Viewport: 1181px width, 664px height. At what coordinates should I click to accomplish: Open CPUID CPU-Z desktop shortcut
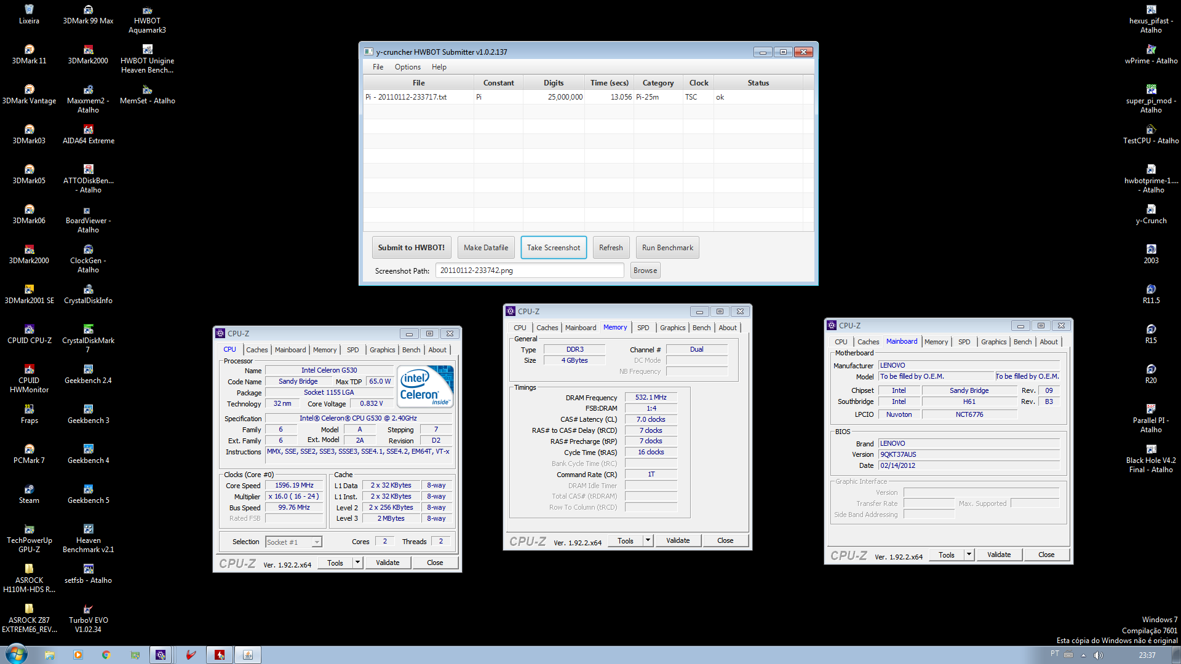[29, 334]
